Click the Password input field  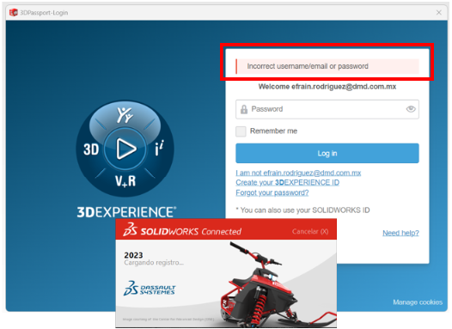coord(327,109)
